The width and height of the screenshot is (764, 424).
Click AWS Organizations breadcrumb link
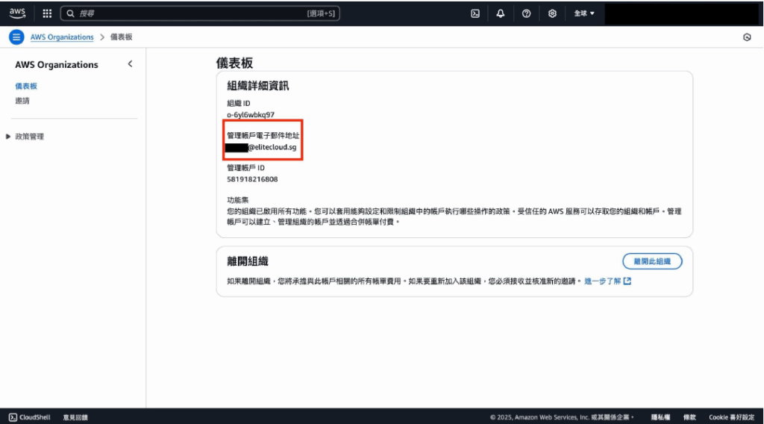[62, 37]
